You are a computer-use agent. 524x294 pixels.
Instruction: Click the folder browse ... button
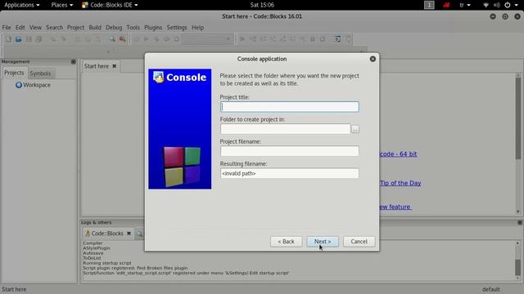[355, 129]
